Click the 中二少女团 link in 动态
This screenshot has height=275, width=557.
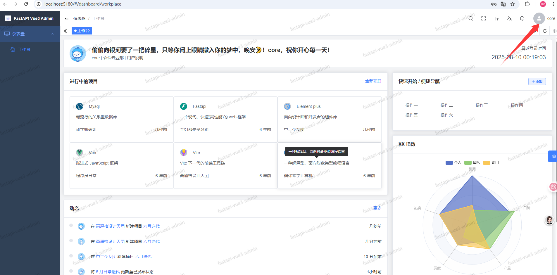[106, 257]
